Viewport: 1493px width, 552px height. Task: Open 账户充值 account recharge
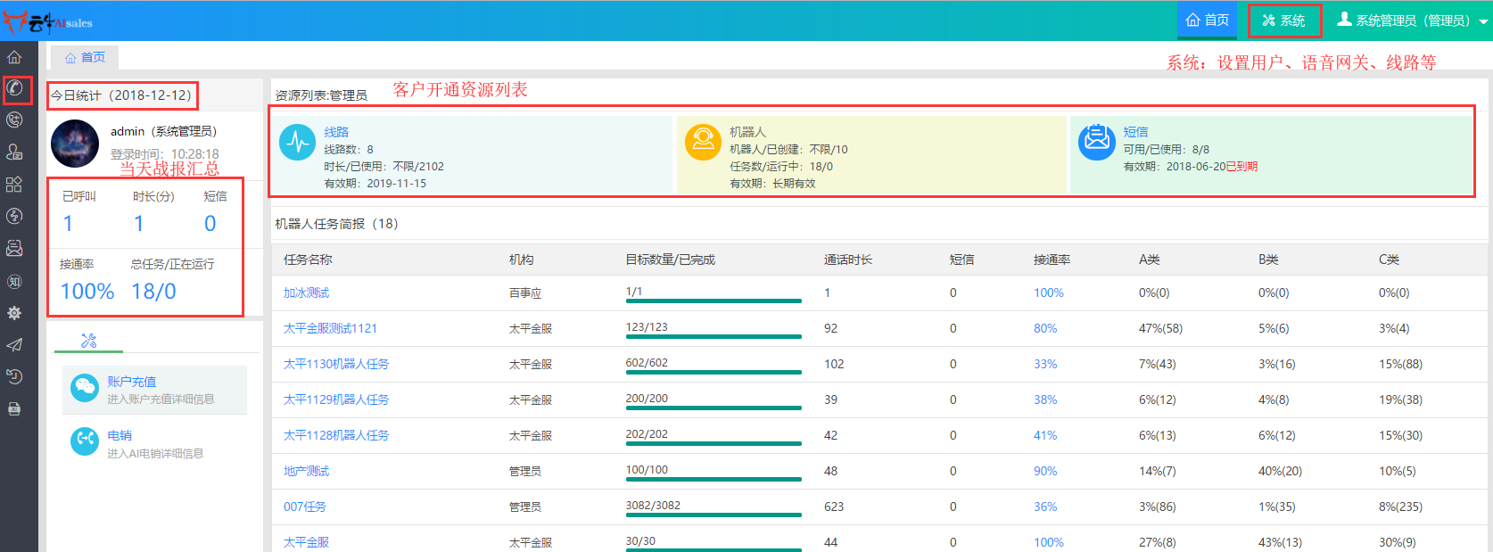click(132, 382)
